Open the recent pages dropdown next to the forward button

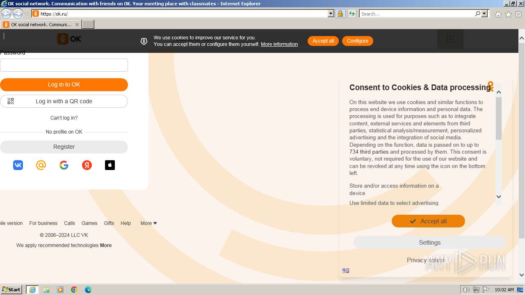(27, 14)
